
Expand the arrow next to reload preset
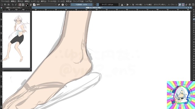(69, 5)
